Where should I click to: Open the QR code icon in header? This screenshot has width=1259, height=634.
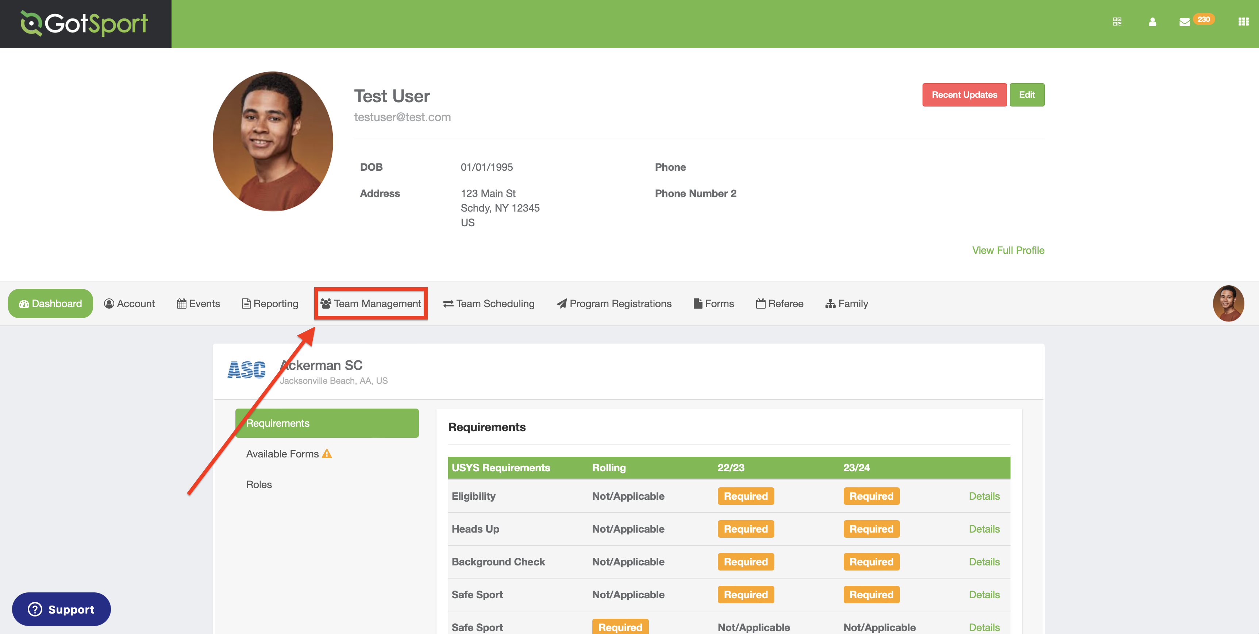coord(1117,22)
